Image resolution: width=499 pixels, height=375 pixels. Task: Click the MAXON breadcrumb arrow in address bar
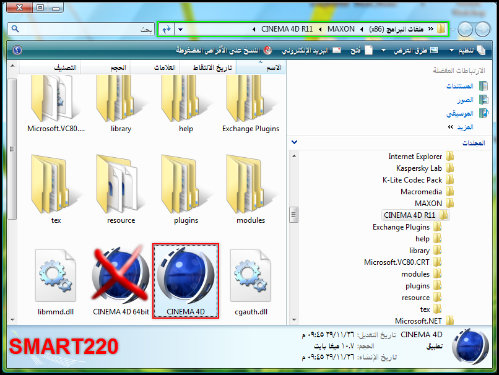[320, 29]
